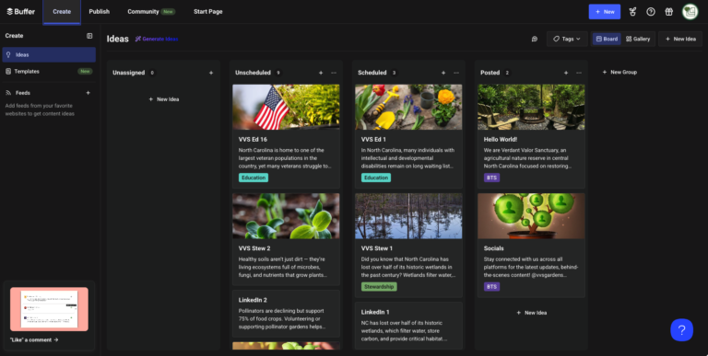Viewport: 708px width, 356px height.
Task: Click the Education tag on VVS Ed 16
Action: tap(254, 178)
